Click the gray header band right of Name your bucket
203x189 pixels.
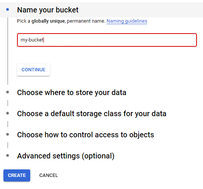[141, 10]
